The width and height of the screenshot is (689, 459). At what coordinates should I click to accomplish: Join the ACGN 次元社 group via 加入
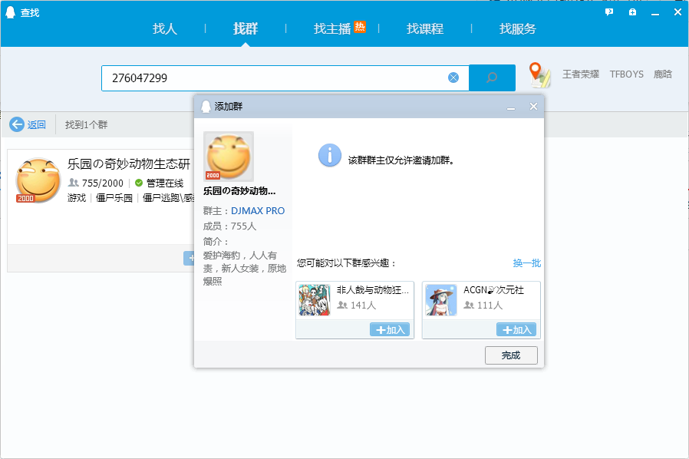click(x=516, y=329)
